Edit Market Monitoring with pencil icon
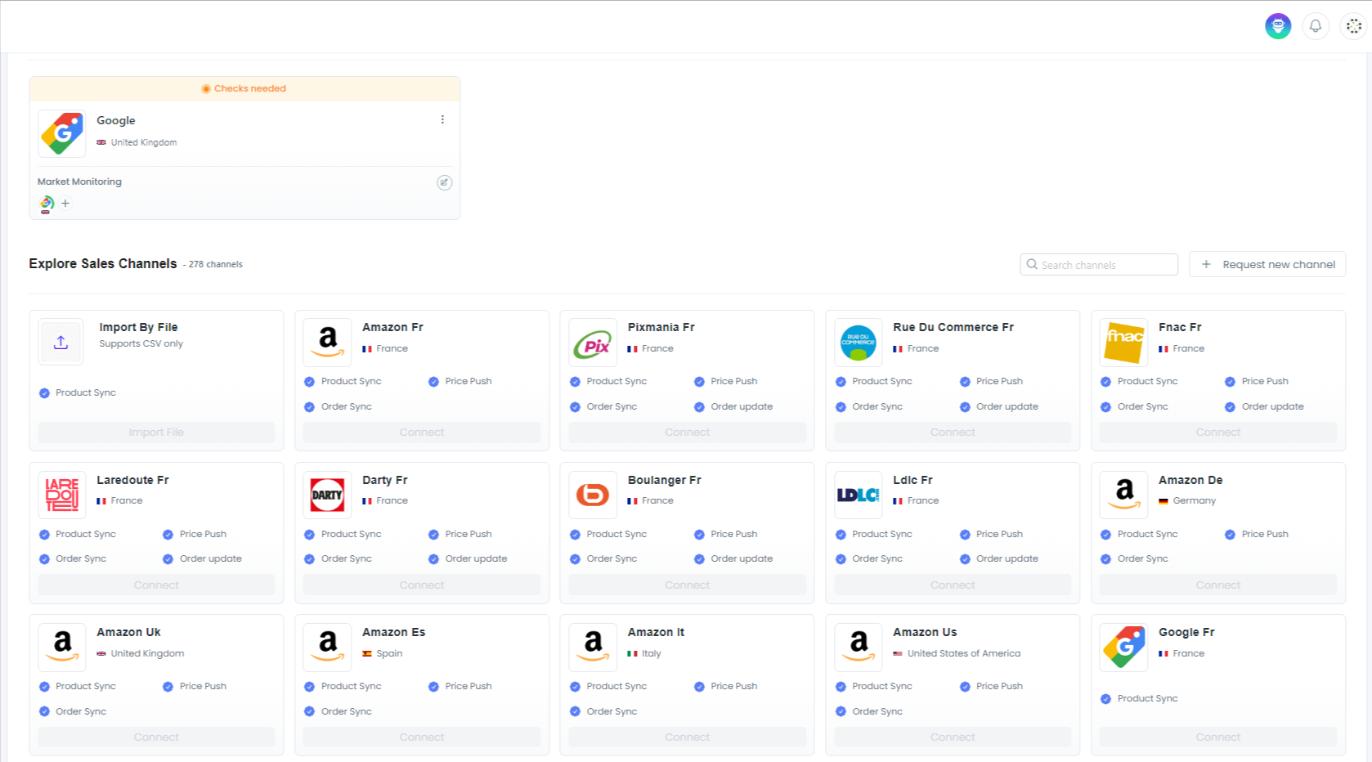The height and width of the screenshot is (762, 1372). pyautogui.click(x=444, y=182)
